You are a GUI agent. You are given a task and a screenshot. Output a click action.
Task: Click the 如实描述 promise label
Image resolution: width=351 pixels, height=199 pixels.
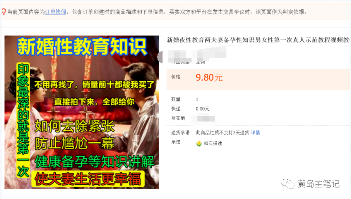click(x=213, y=143)
